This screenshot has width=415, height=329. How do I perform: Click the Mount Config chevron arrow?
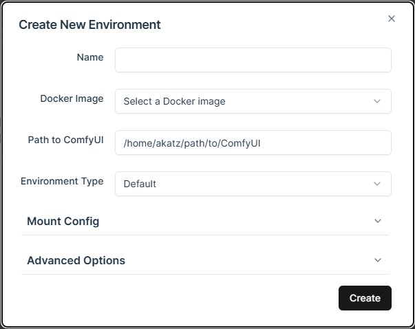click(x=377, y=221)
